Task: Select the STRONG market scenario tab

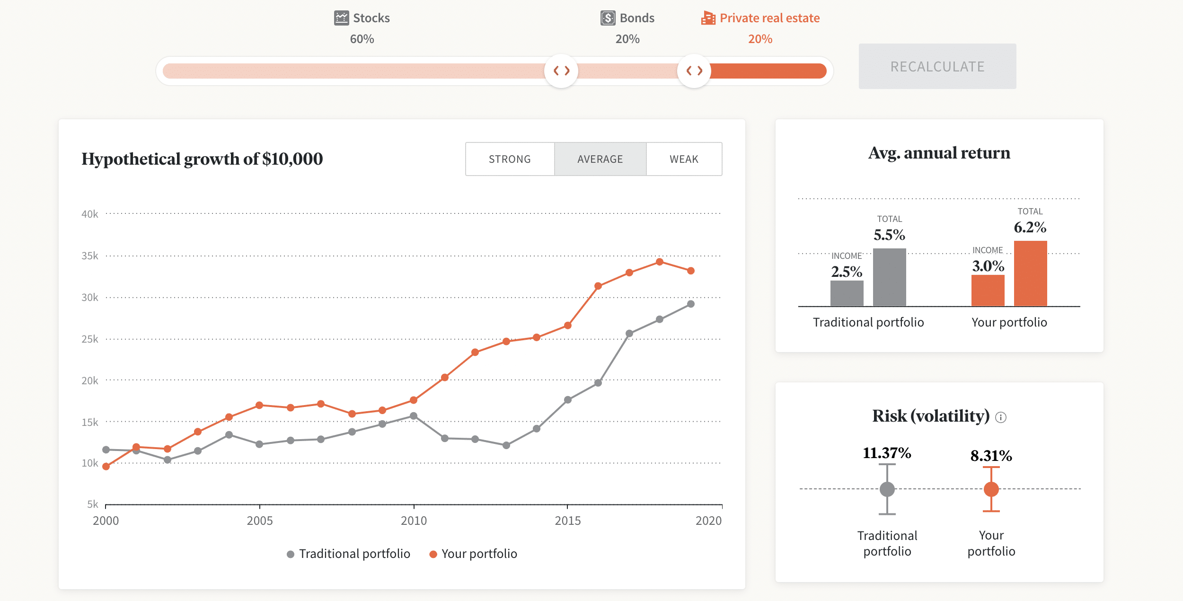Action: click(x=510, y=159)
